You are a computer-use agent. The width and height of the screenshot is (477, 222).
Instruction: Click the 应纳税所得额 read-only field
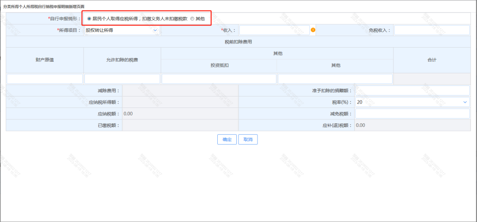[180, 102]
